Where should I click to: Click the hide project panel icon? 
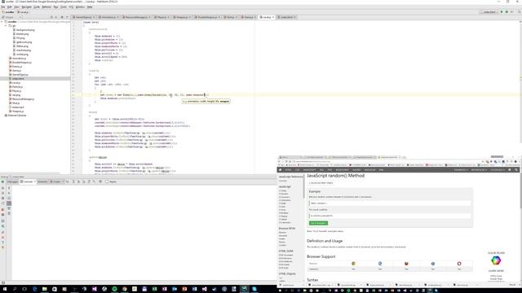(67, 17)
